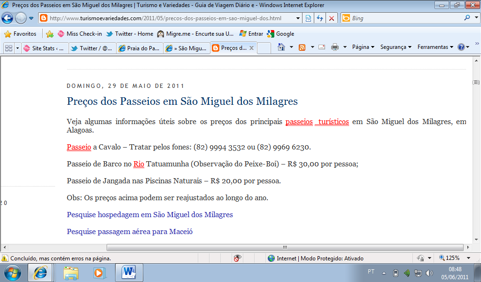Open the Home page icon
Image resolution: width=481 pixels, height=282 pixels.
pyautogui.click(x=281, y=47)
